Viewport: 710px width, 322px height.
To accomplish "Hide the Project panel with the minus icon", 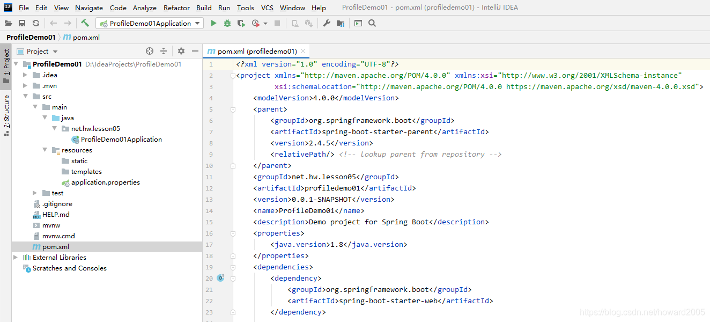I will tap(195, 51).
